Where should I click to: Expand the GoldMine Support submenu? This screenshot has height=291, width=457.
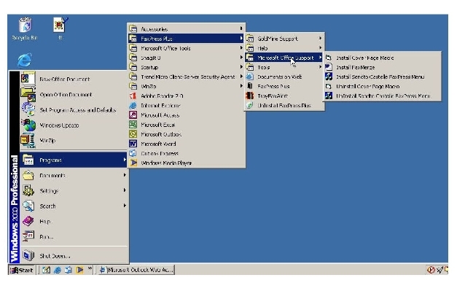(x=284, y=39)
